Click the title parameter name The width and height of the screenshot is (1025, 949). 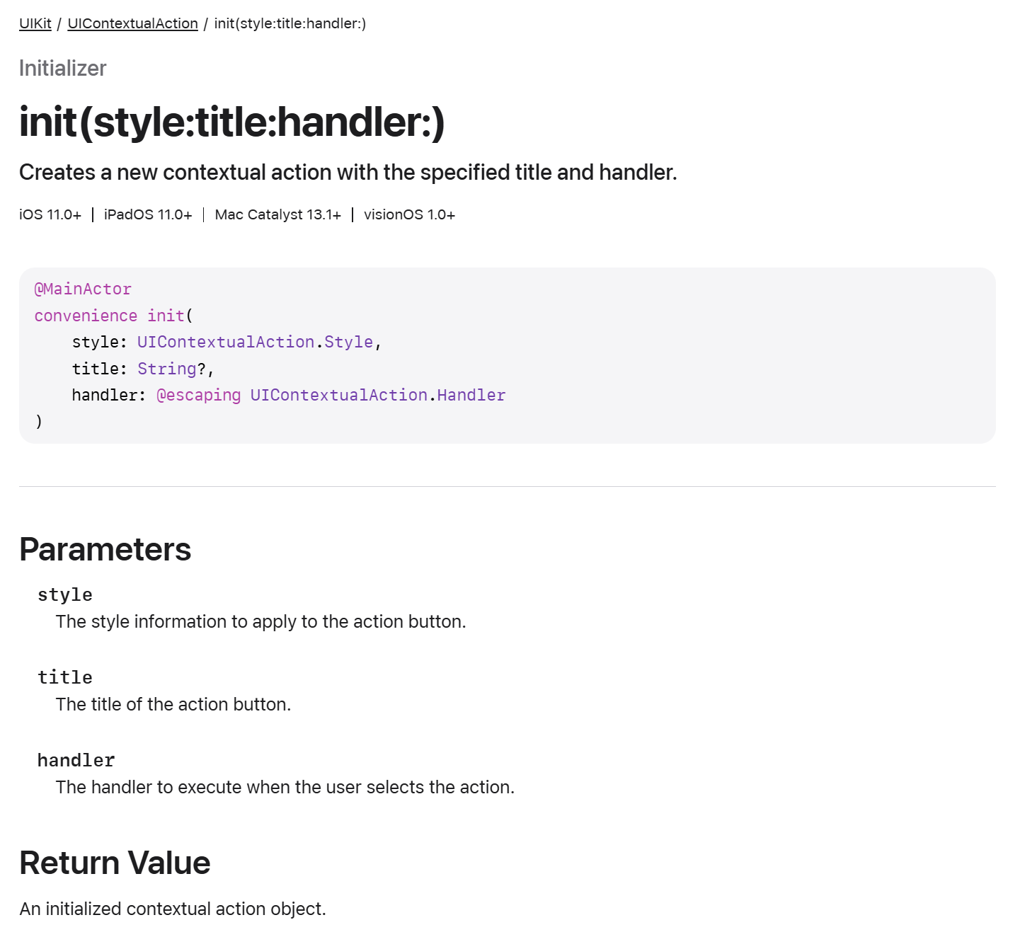[x=65, y=677]
